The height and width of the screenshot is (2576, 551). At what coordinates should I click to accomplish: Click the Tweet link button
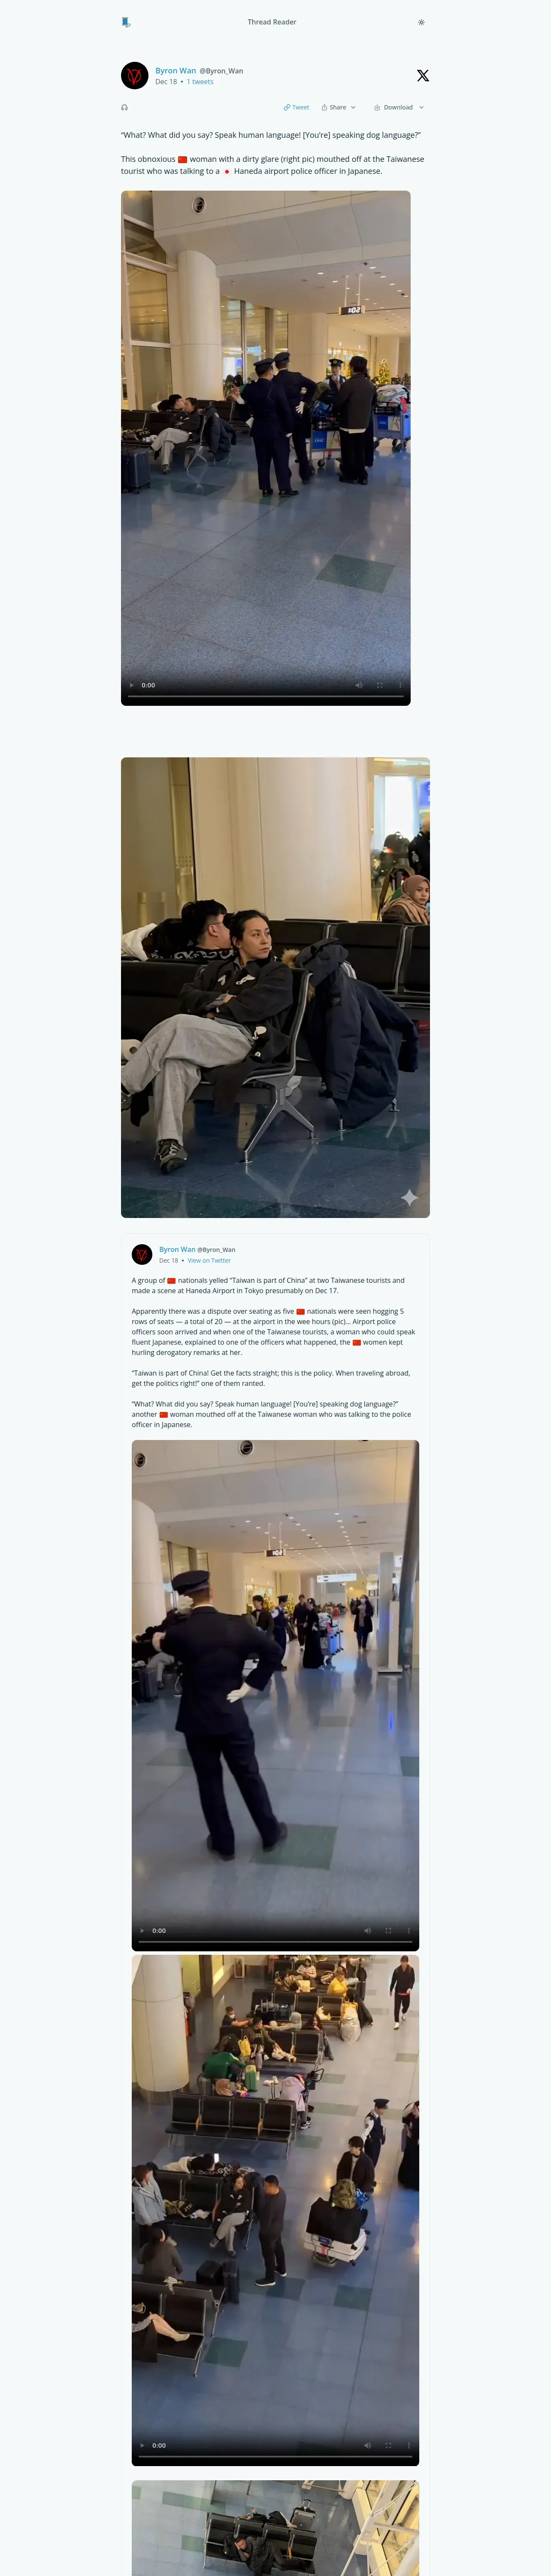[296, 107]
